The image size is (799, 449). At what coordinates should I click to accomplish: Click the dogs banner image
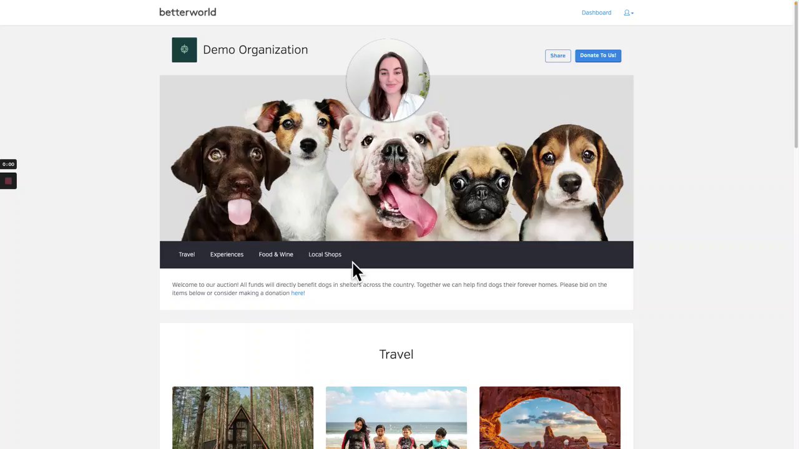point(396,158)
